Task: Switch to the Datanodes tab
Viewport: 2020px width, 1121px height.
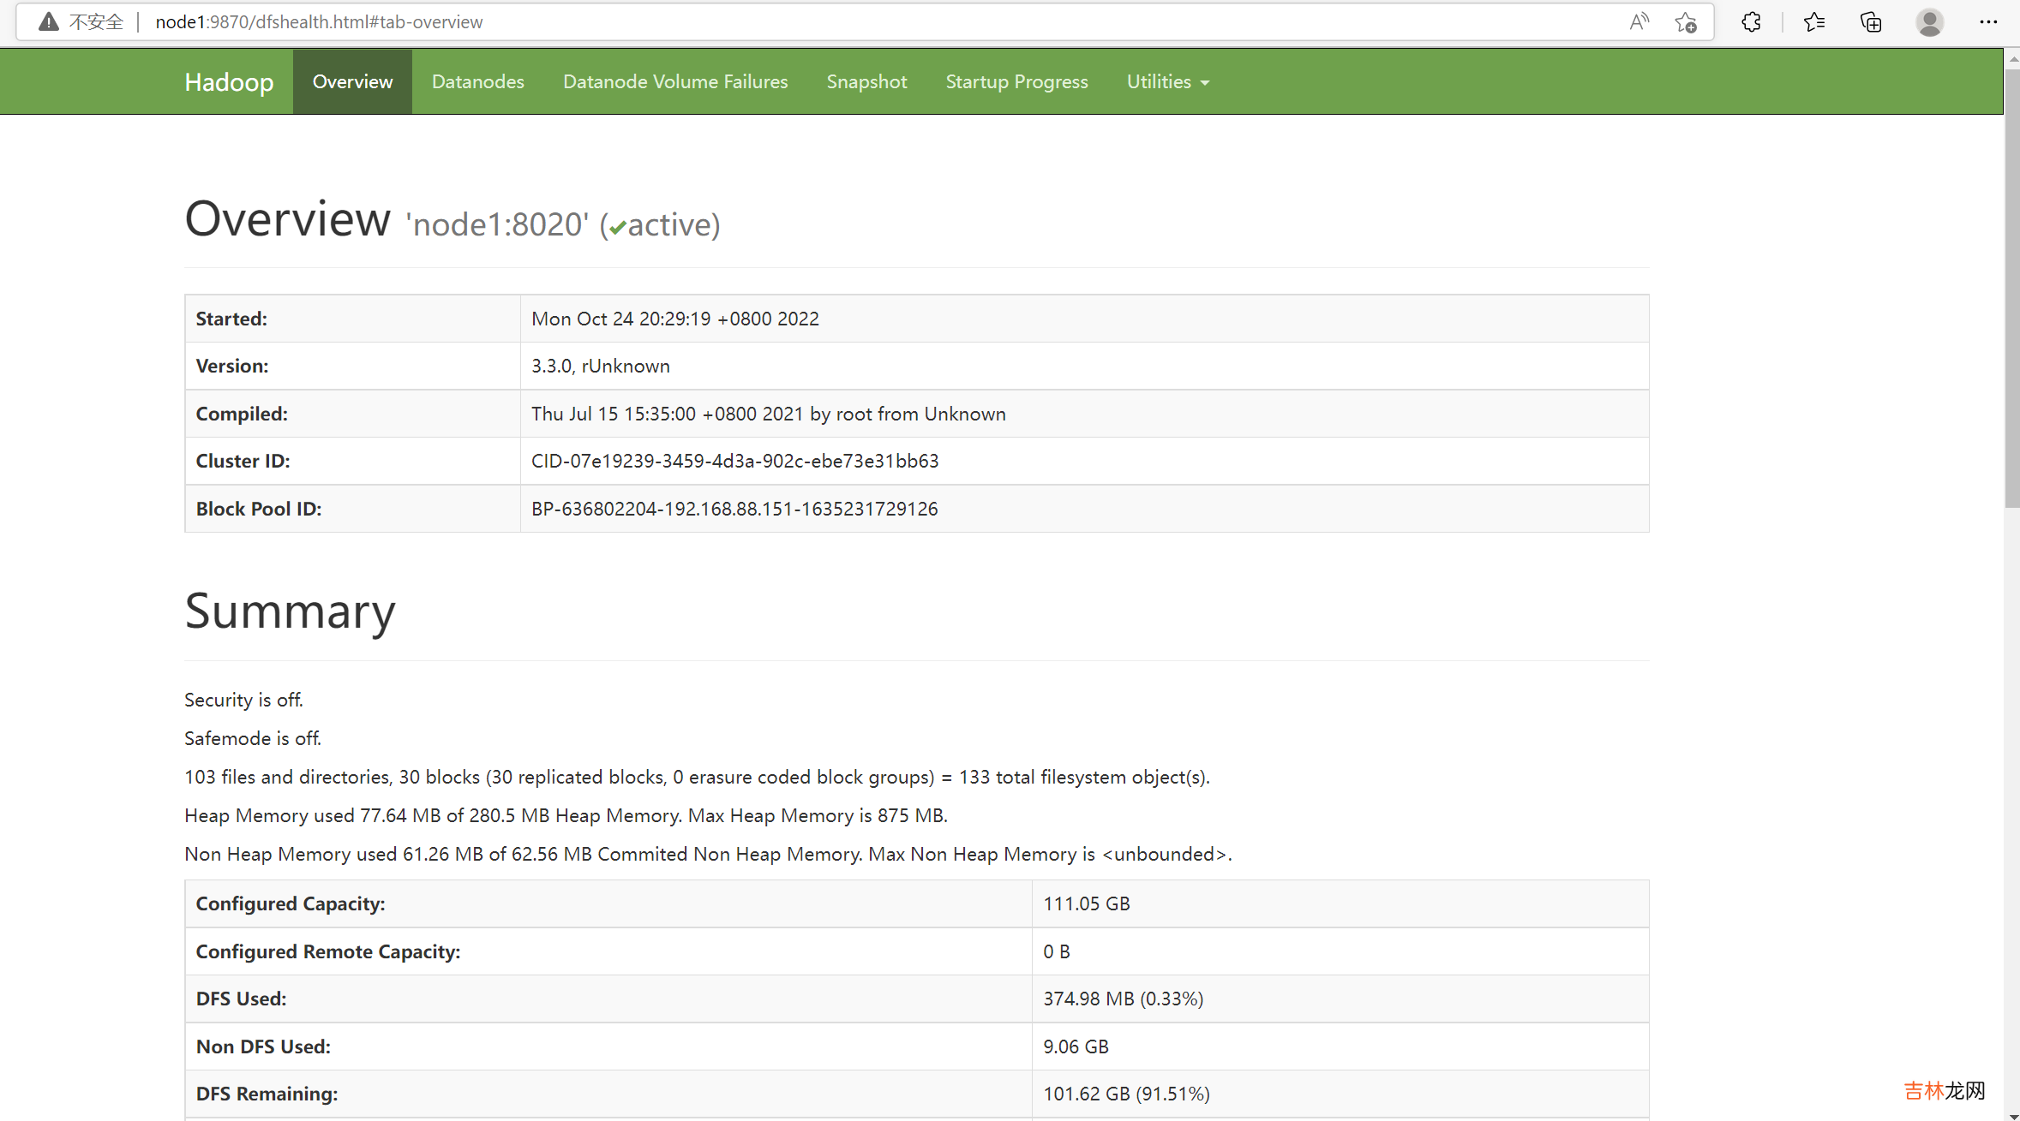Action: [477, 82]
